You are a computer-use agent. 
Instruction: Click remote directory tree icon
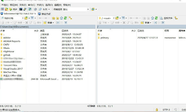176,18
